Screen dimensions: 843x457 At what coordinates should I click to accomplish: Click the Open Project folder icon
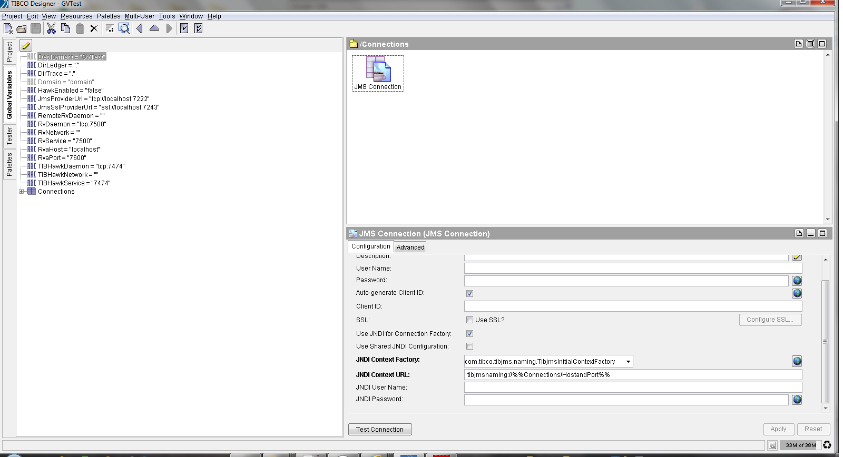click(x=22, y=28)
